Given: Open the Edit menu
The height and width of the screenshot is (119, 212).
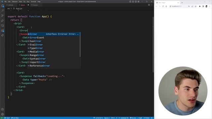Looking at the screenshot, I should 9,2.
